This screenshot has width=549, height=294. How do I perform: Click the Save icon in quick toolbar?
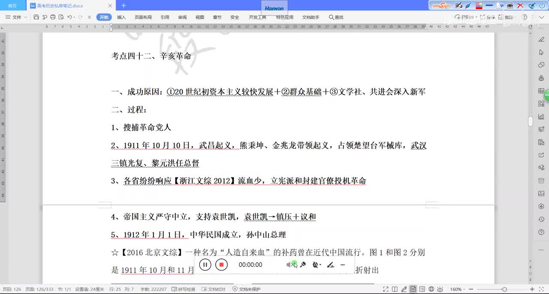tap(36, 17)
